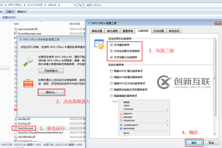This screenshot has height=148, width=222.
Task: Click 新建文件夹 toolbar button
Action: (x=9, y=17)
